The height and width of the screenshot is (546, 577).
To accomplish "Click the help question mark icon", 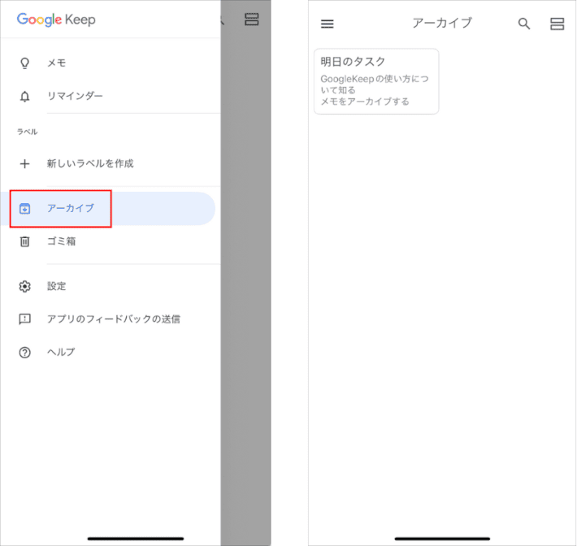I will point(24,352).
